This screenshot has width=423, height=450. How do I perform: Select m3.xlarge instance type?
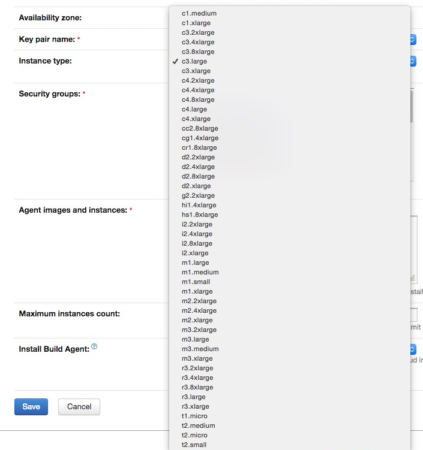pyautogui.click(x=290, y=358)
